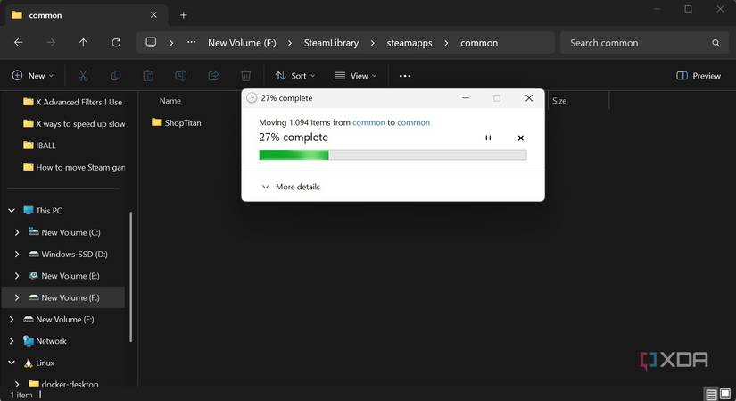Close the common tab

click(x=153, y=15)
